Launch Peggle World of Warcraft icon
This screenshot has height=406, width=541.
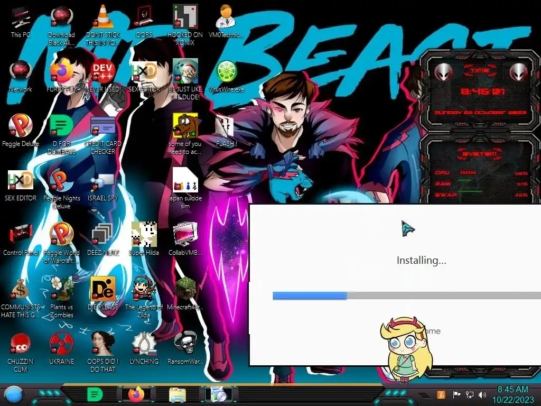(61, 235)
